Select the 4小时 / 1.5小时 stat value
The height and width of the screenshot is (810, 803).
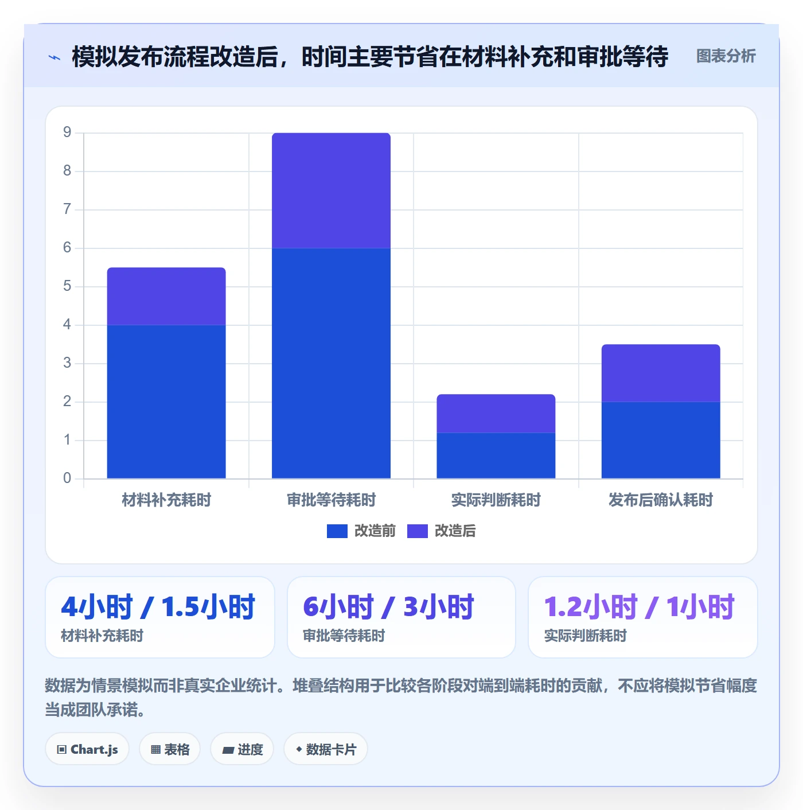158,607
